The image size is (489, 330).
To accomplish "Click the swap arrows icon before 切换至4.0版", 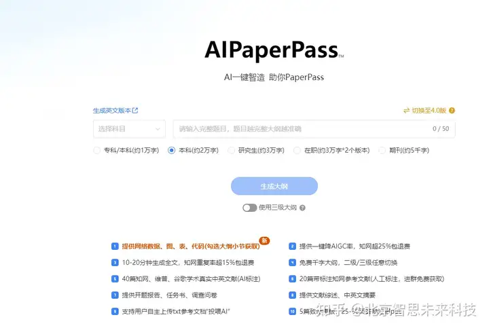I will 406,111.
